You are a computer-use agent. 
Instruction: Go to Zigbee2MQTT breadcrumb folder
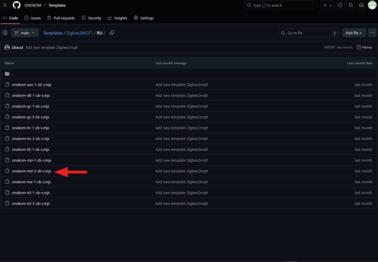[x=79, y=33]
